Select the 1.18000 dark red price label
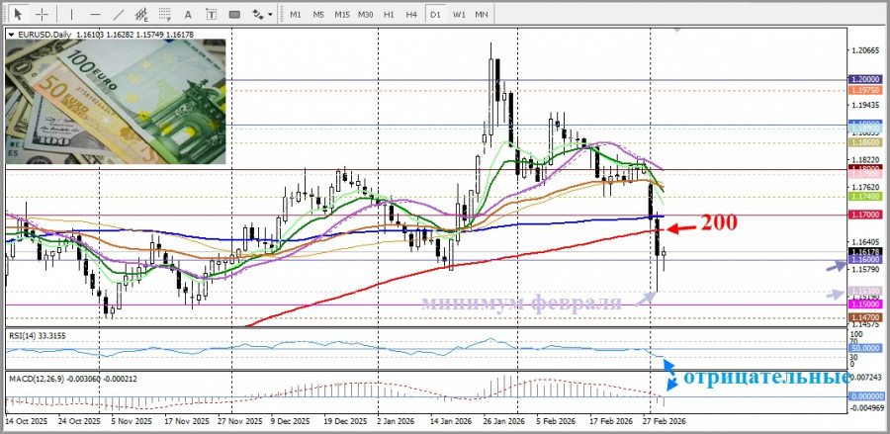This screenshot has width=890, height=434. tap(865, 168)
